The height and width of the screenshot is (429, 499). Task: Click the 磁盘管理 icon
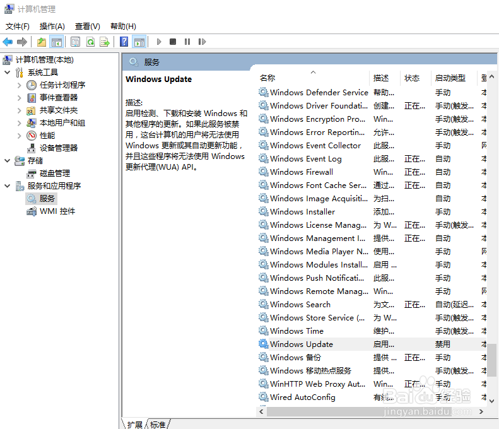coord(31,173)
